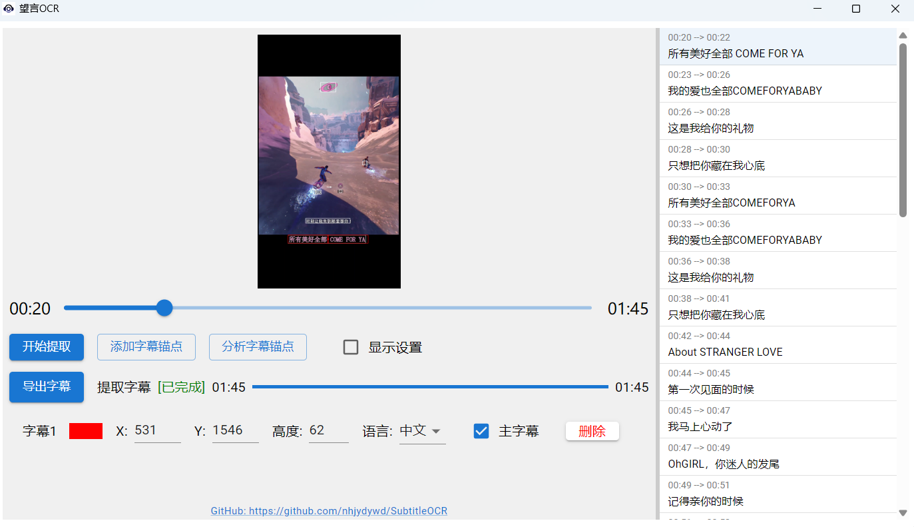Screen dimensions: 914x527
Task: Select the 00:23 我的爱也全部COMEFORYABABY subtitle
Action: click(x=778, y=84)
